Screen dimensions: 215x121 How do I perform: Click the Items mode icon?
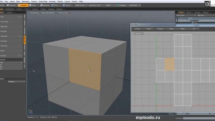[x=30, y=5]
